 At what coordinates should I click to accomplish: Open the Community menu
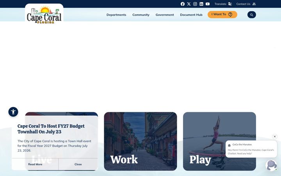click(x=141, y=15)
